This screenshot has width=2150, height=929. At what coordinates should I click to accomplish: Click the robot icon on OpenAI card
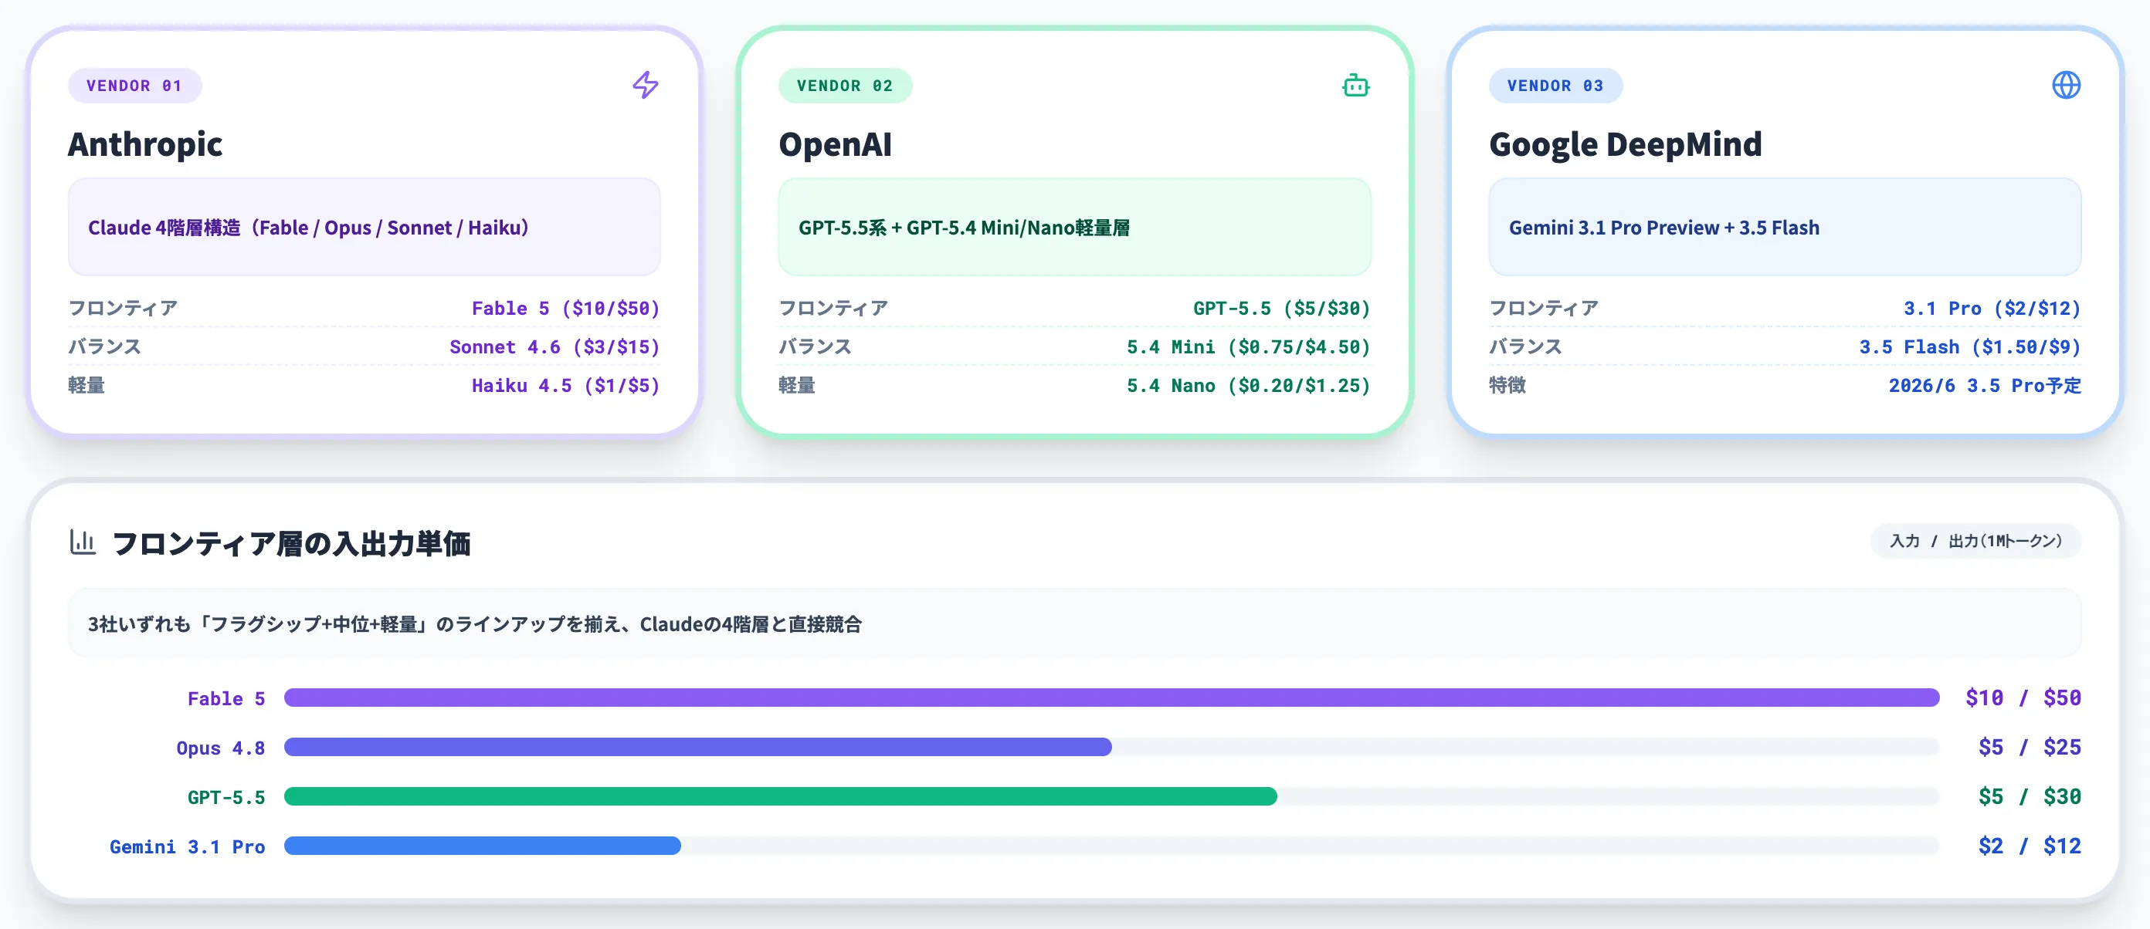pos(1355,85)
